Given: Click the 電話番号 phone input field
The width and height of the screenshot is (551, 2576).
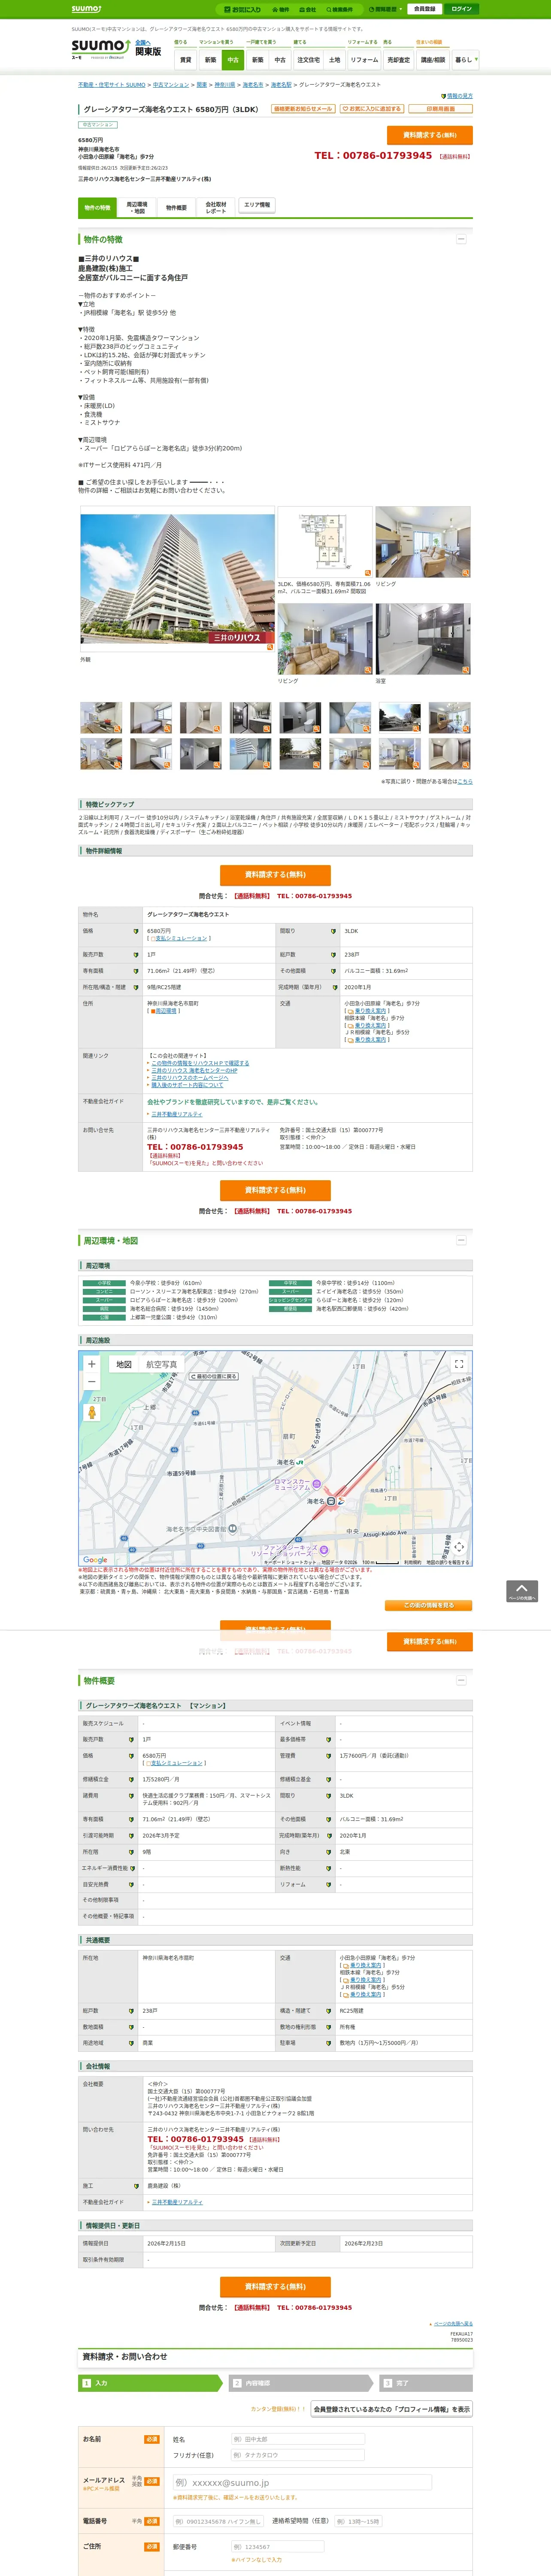Looking at the screenshot, I should (218, 2521).
